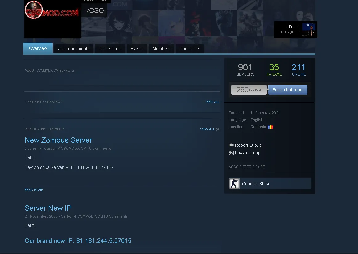Click the Leave Group link
358x254 pixels.
pyautogui.click(x=248, y=153)
